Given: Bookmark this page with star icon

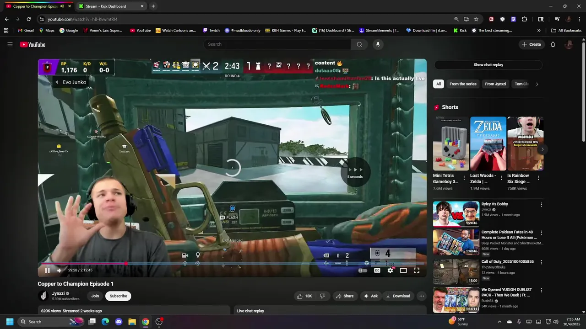Looking at the screenshot, I should click(476, 19).
